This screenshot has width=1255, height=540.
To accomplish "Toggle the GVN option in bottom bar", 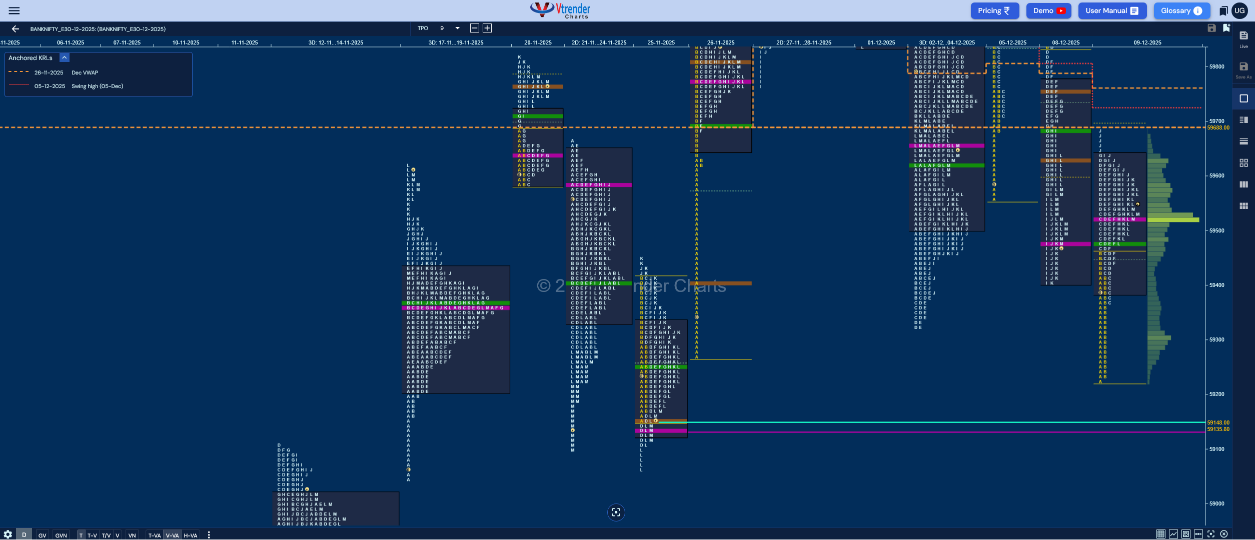I will [x=61, y=535].
